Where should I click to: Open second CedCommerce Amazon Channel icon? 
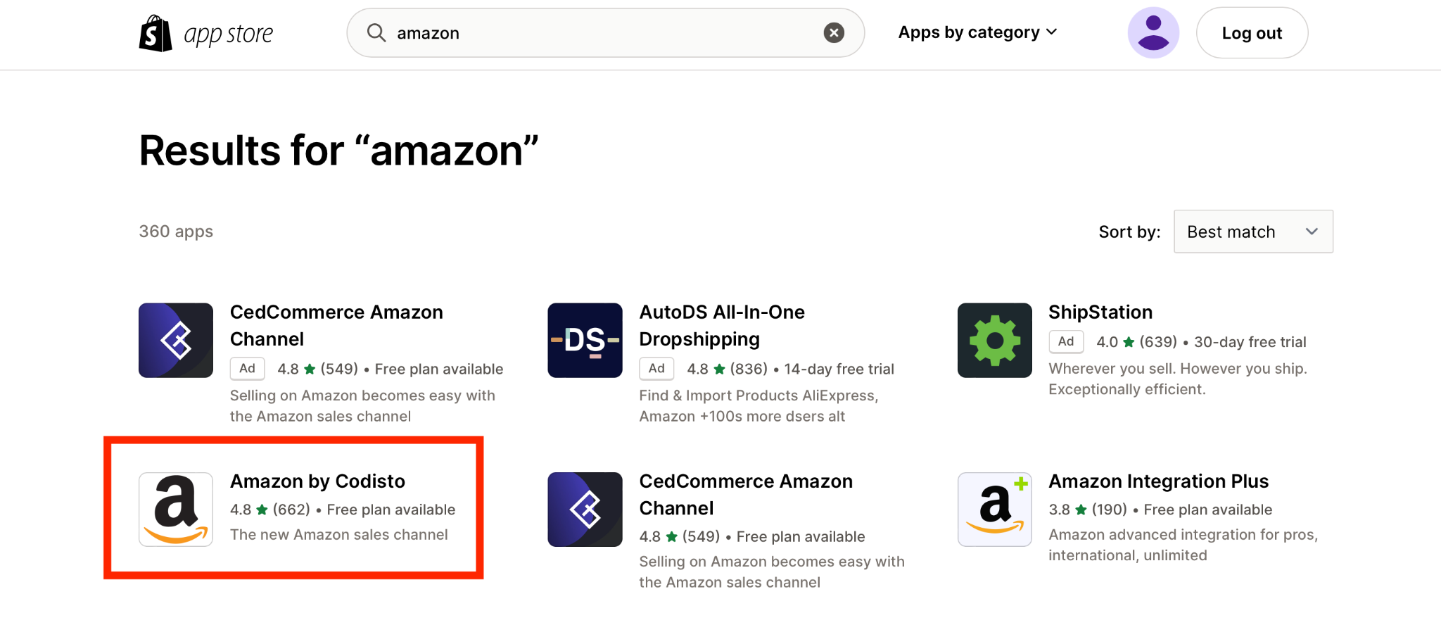[x=585, y=510]
